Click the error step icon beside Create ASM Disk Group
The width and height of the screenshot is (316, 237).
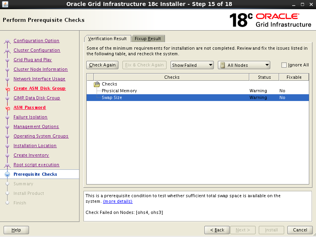click(8, 89)
